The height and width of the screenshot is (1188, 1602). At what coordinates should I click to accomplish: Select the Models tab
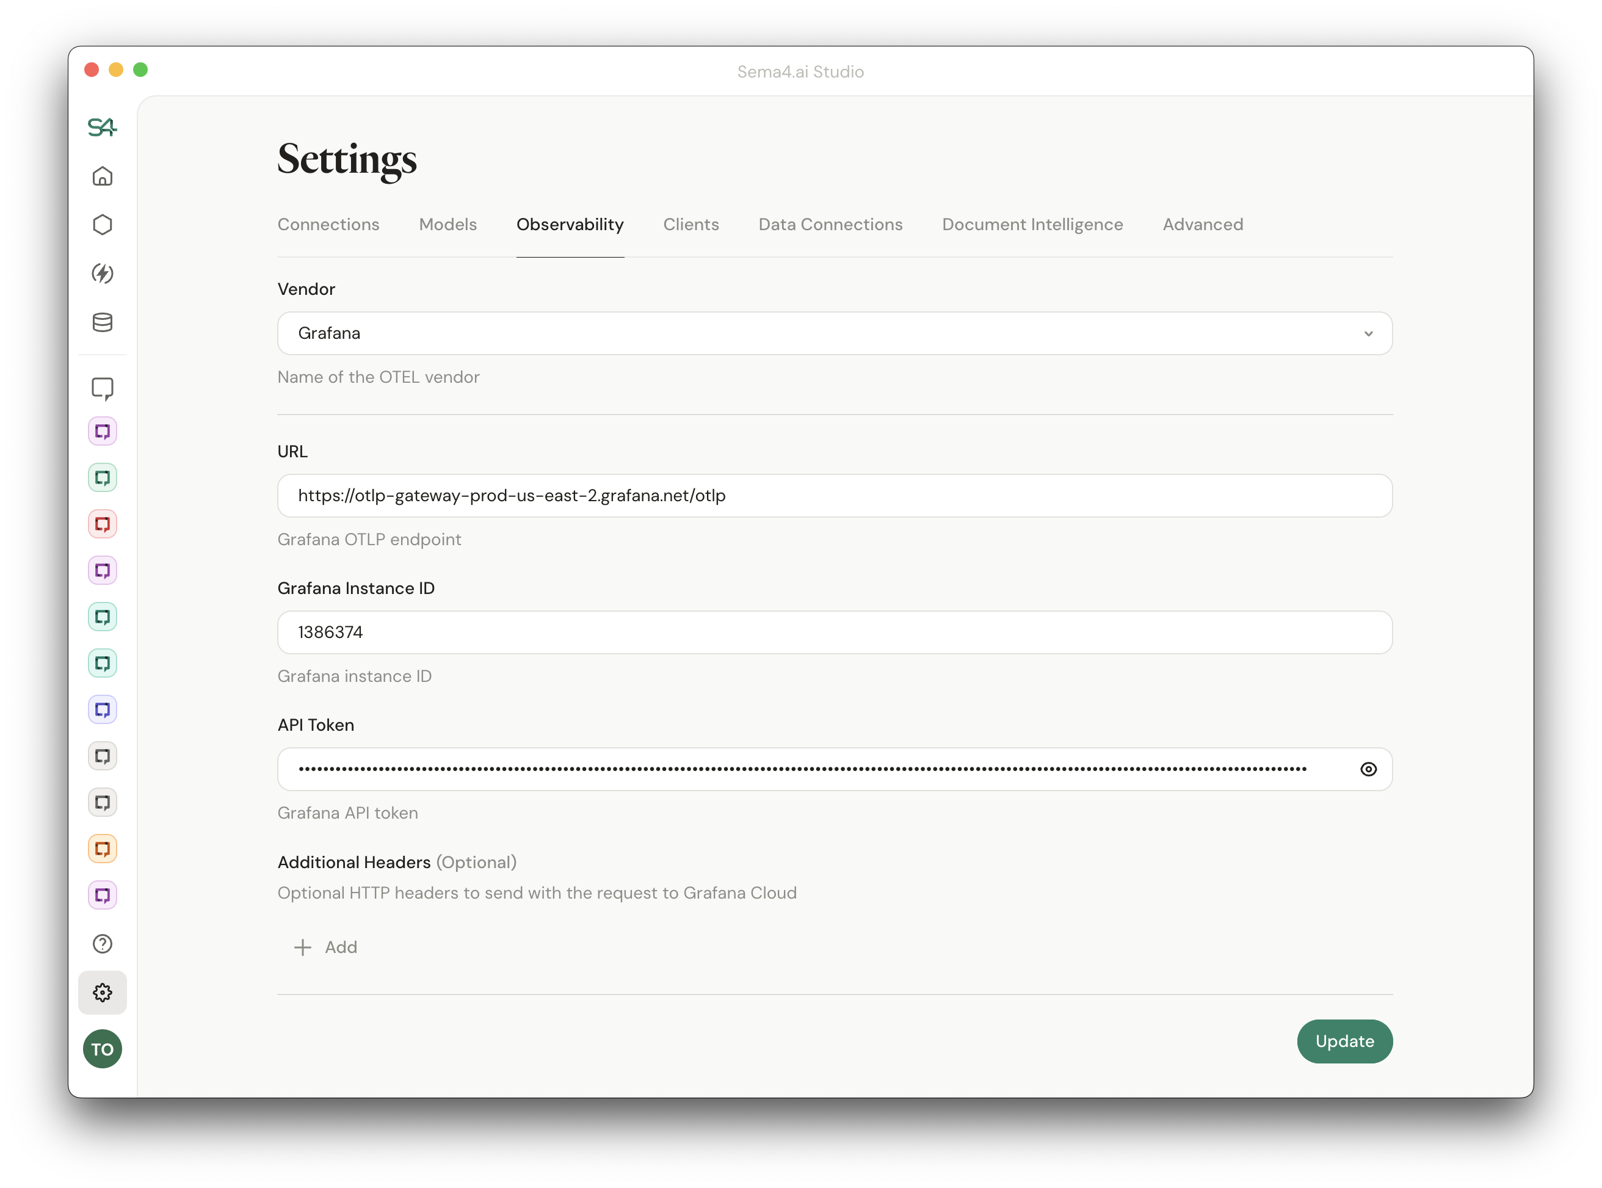point(448,225)
